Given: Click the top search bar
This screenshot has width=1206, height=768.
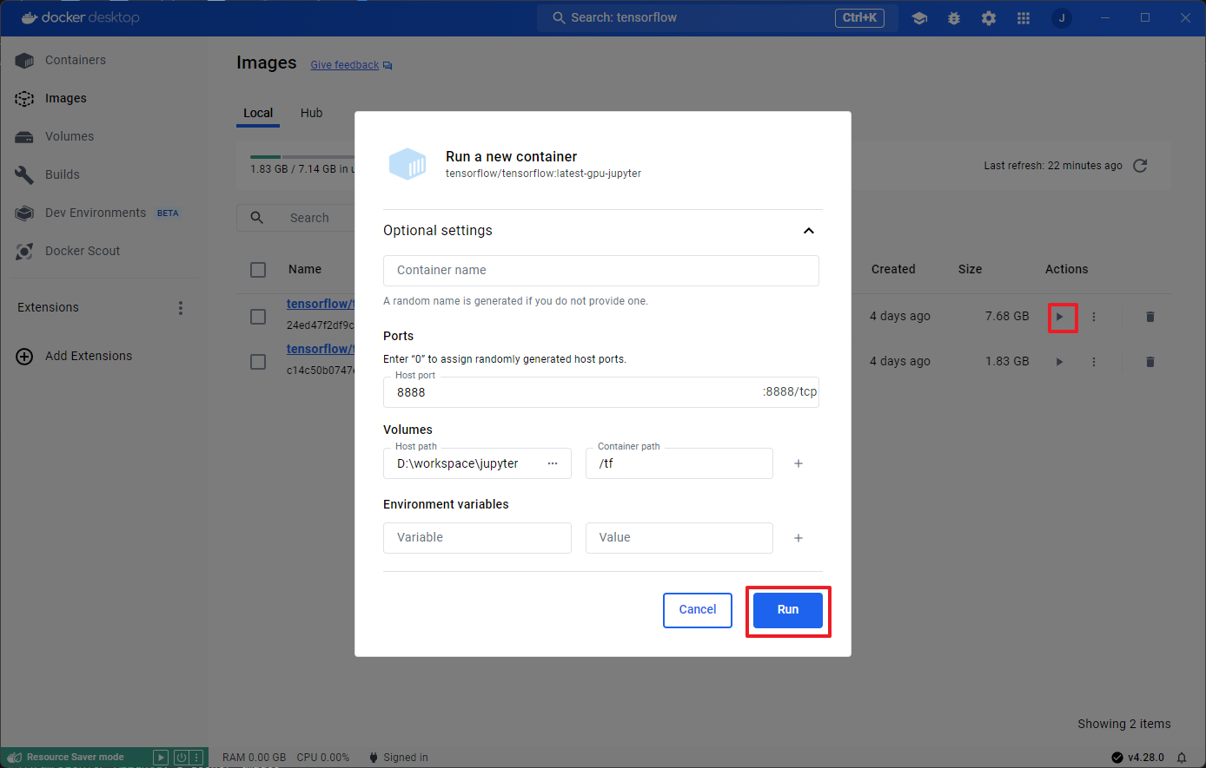Looking at the screenshot, I should click(717, 18).
